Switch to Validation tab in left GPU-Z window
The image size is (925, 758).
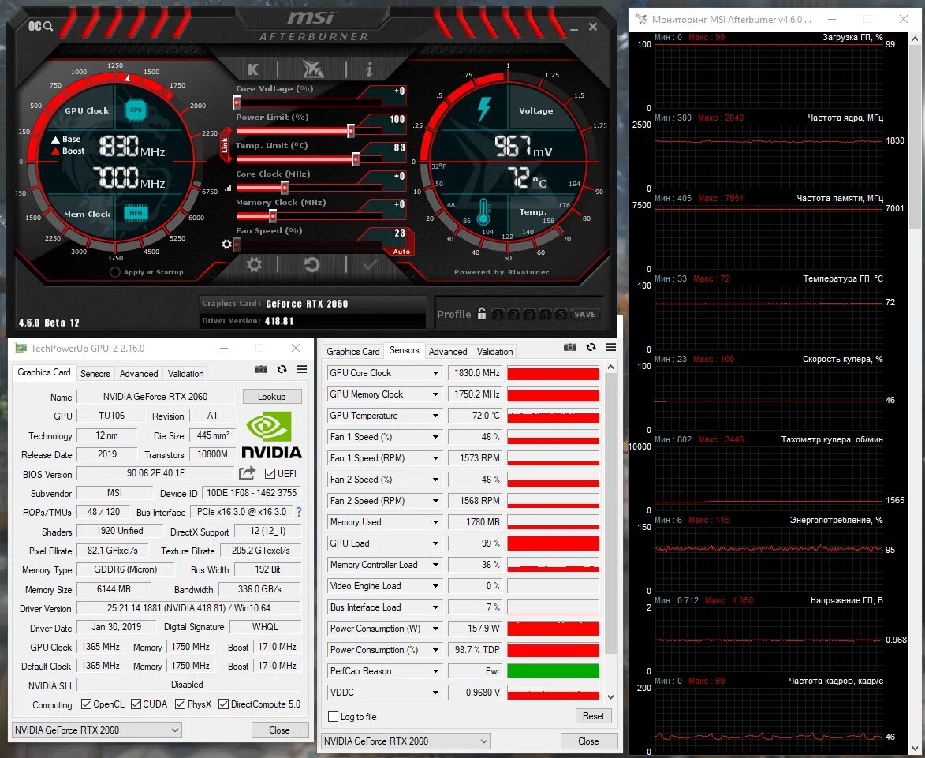[185, 373]
